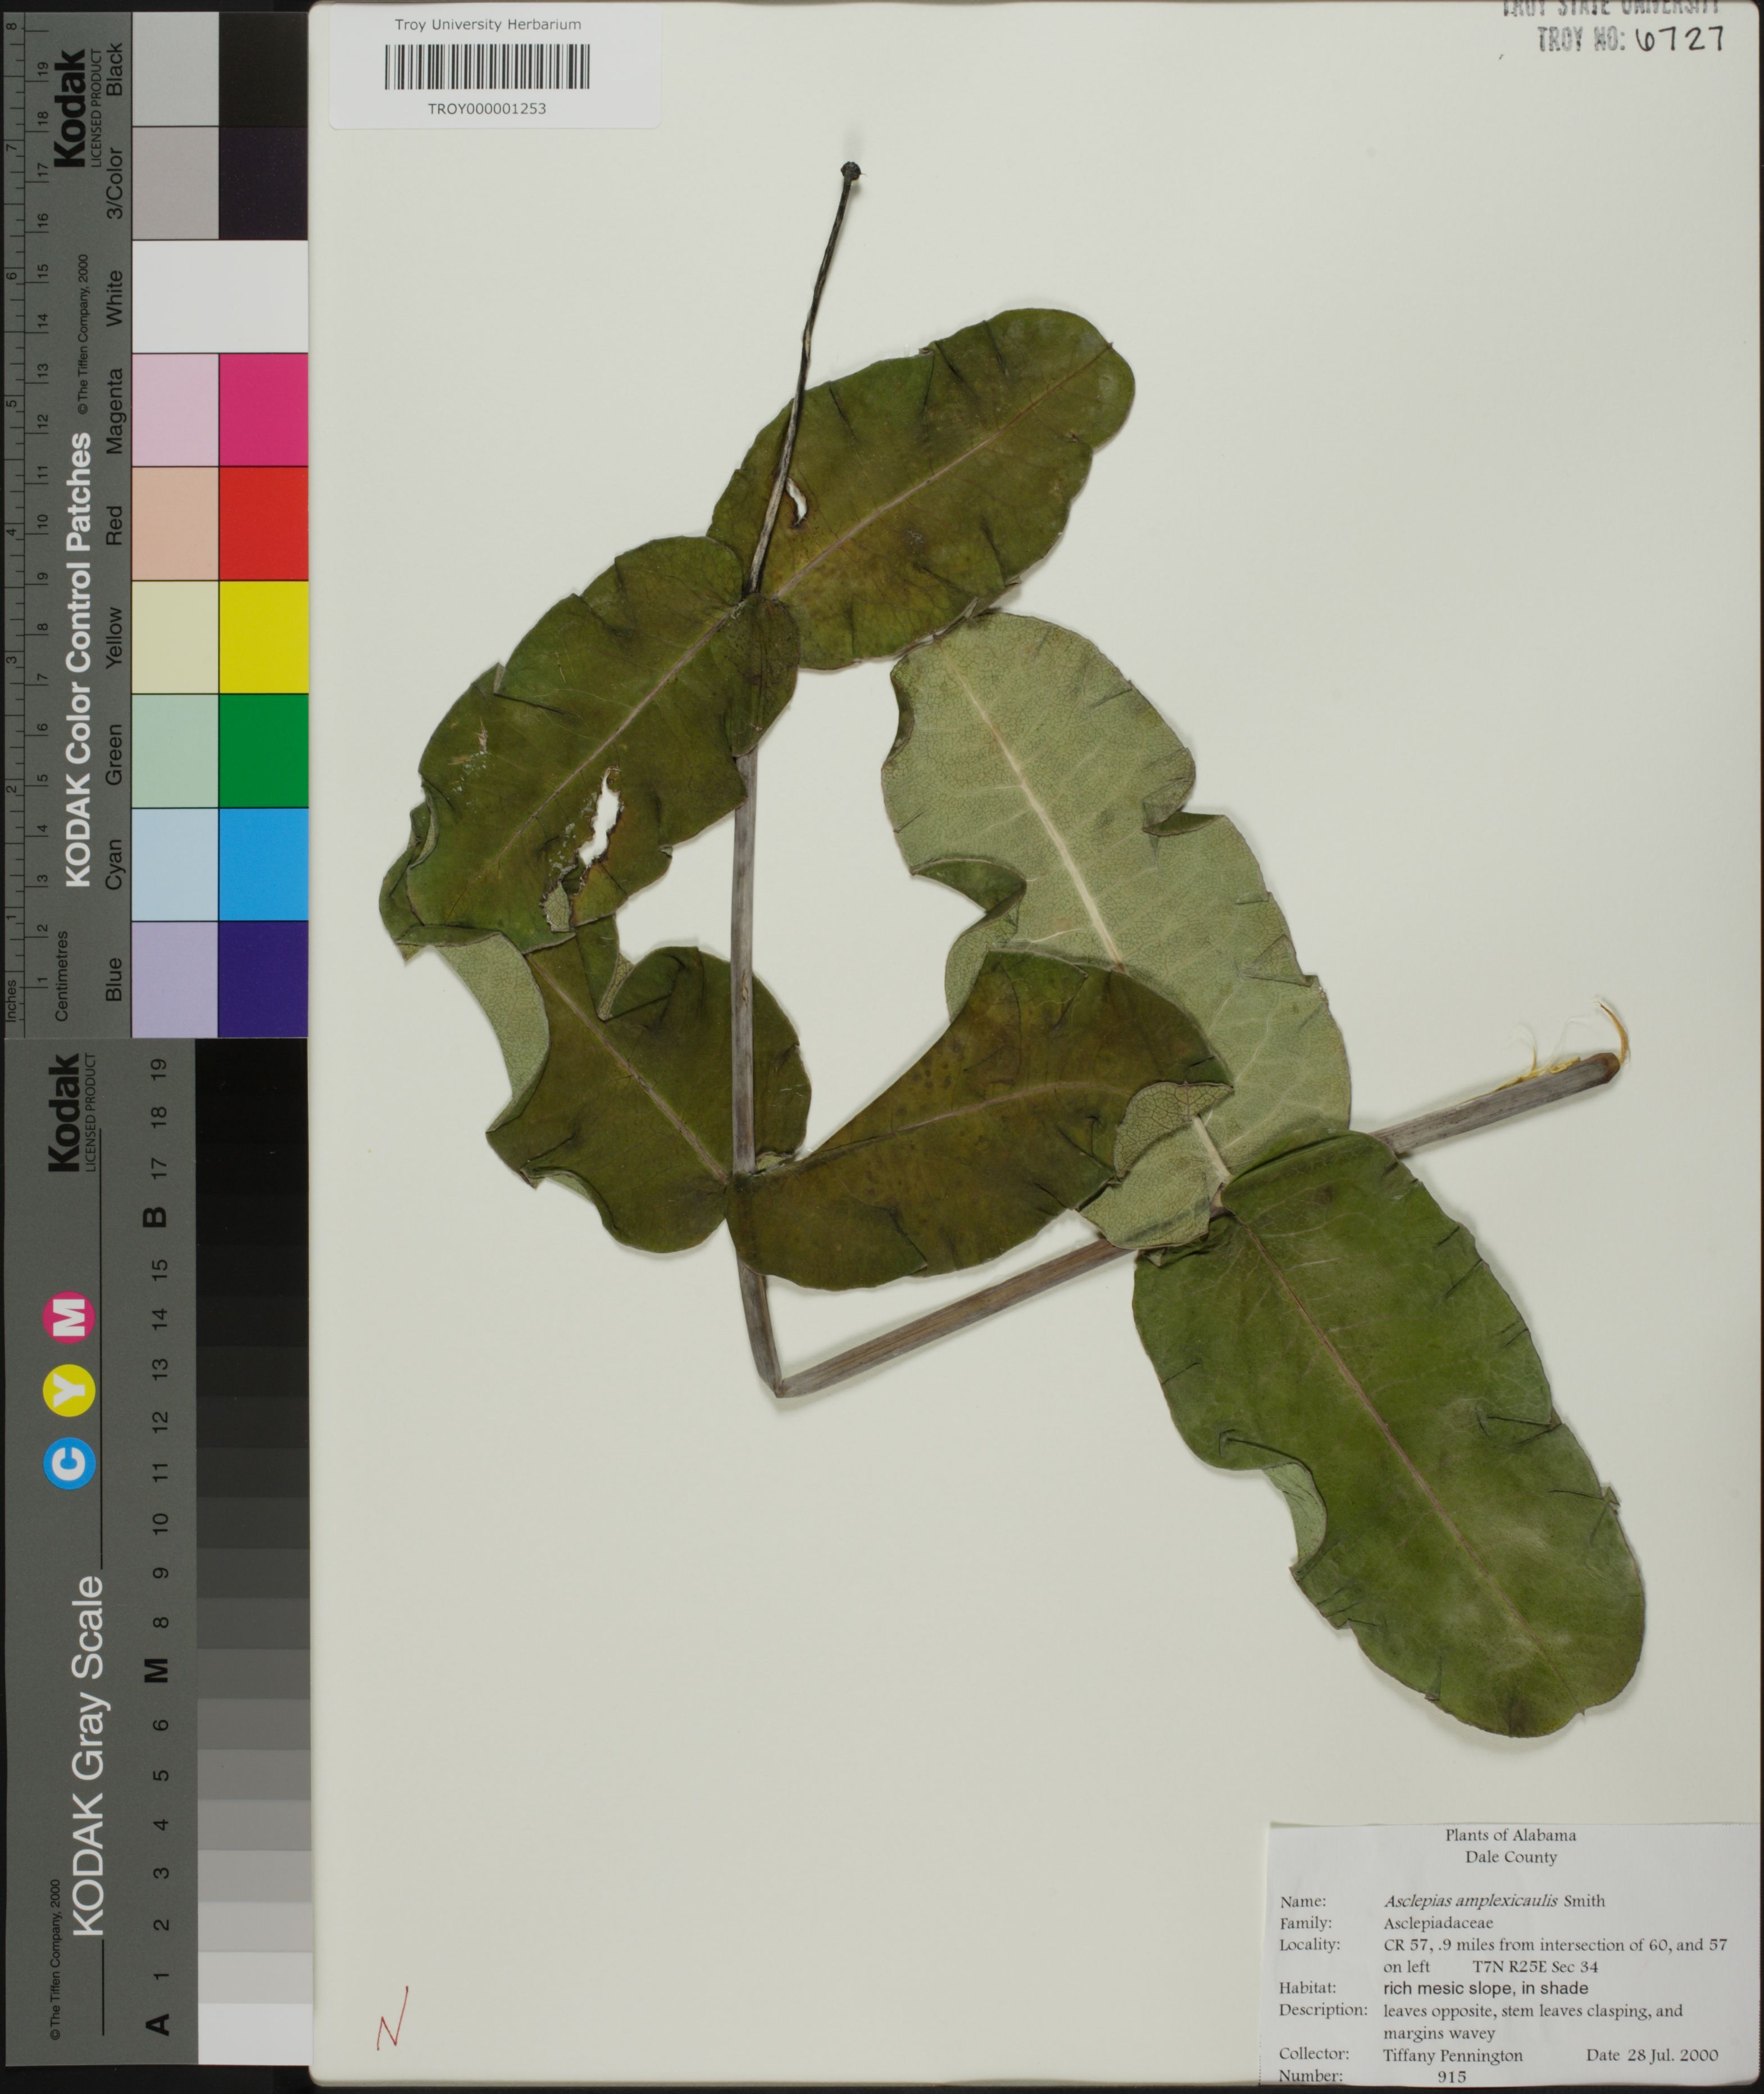This screenshot has width=1764, height=2094.
Task: Click the 'KODAK Color Control Patches' title
Action: click(79, 660)
